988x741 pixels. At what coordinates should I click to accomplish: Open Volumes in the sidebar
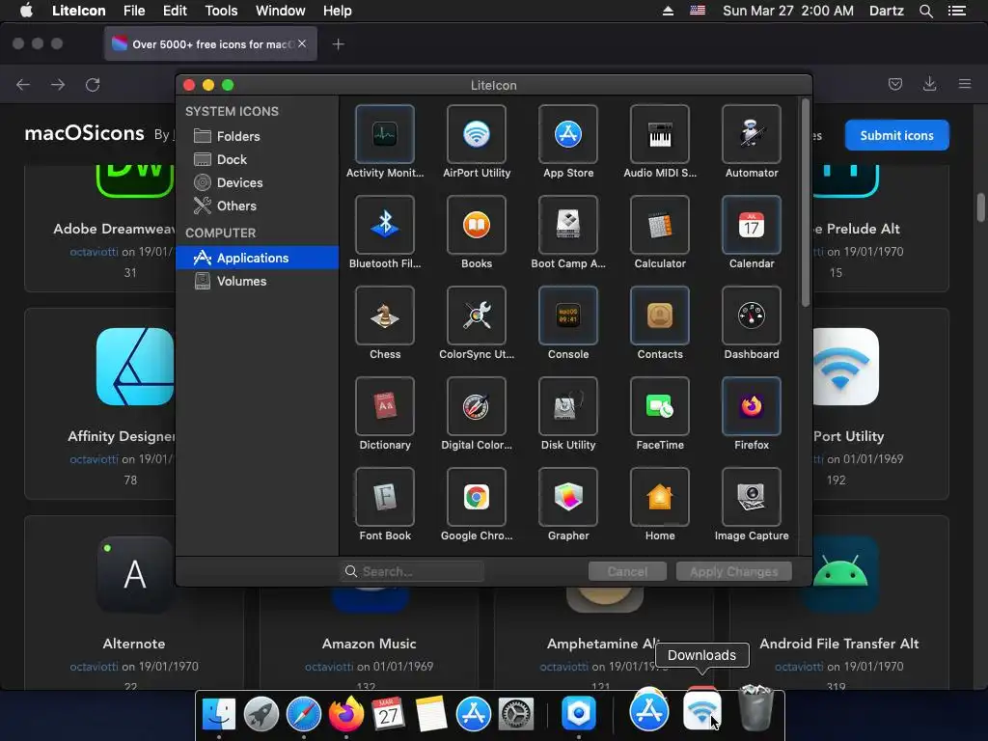pyautogui.click(x=257, y=281)
